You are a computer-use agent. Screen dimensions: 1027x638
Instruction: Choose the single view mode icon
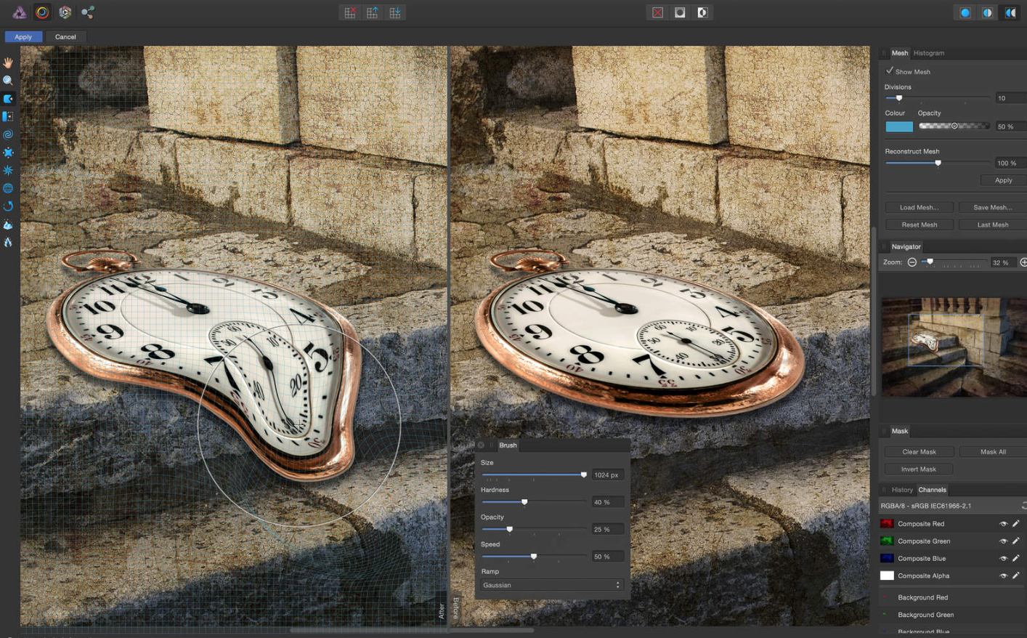[965, 12]
